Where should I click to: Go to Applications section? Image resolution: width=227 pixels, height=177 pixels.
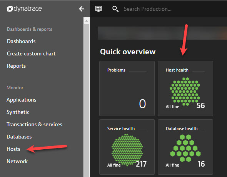click(x=22, y=100)
